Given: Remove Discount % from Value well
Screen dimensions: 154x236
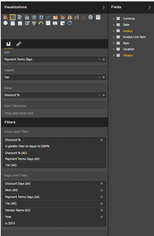Looking at the screenshot, I should coord(104,95).
